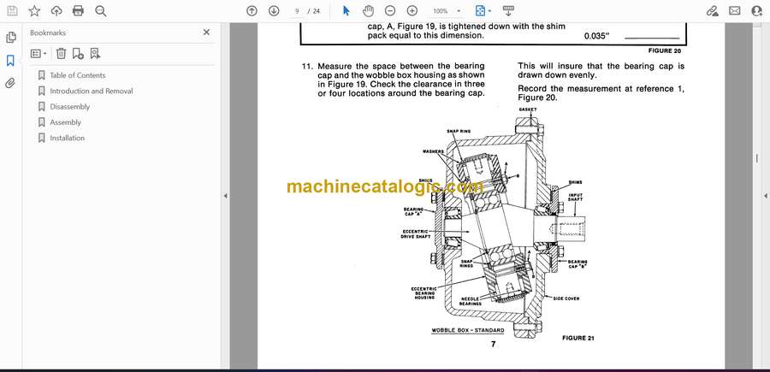Viewport: 770px width, 372px height.
Task: Select the Hand pan tool
Action: tap(368, 11)
